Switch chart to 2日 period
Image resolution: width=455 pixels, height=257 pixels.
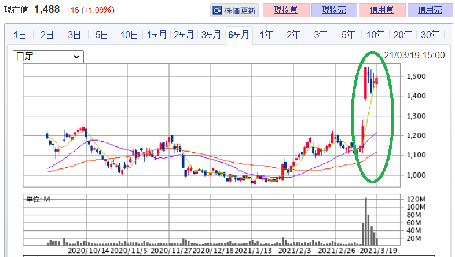[47, 35]
